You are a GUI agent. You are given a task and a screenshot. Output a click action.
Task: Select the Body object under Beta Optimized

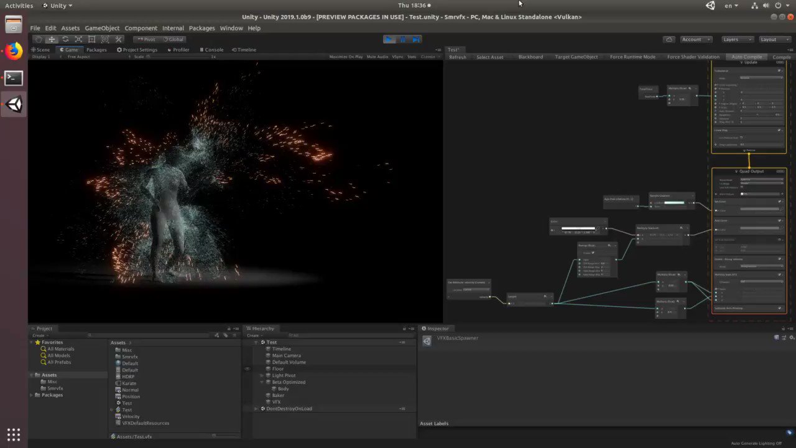click(x=284, y=388)
